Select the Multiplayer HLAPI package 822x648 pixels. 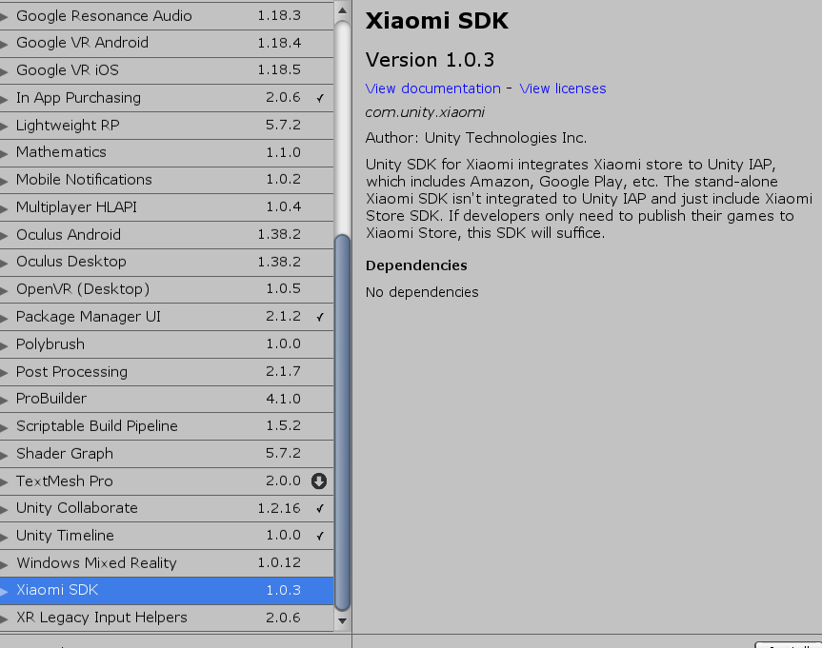pos(167,207)
